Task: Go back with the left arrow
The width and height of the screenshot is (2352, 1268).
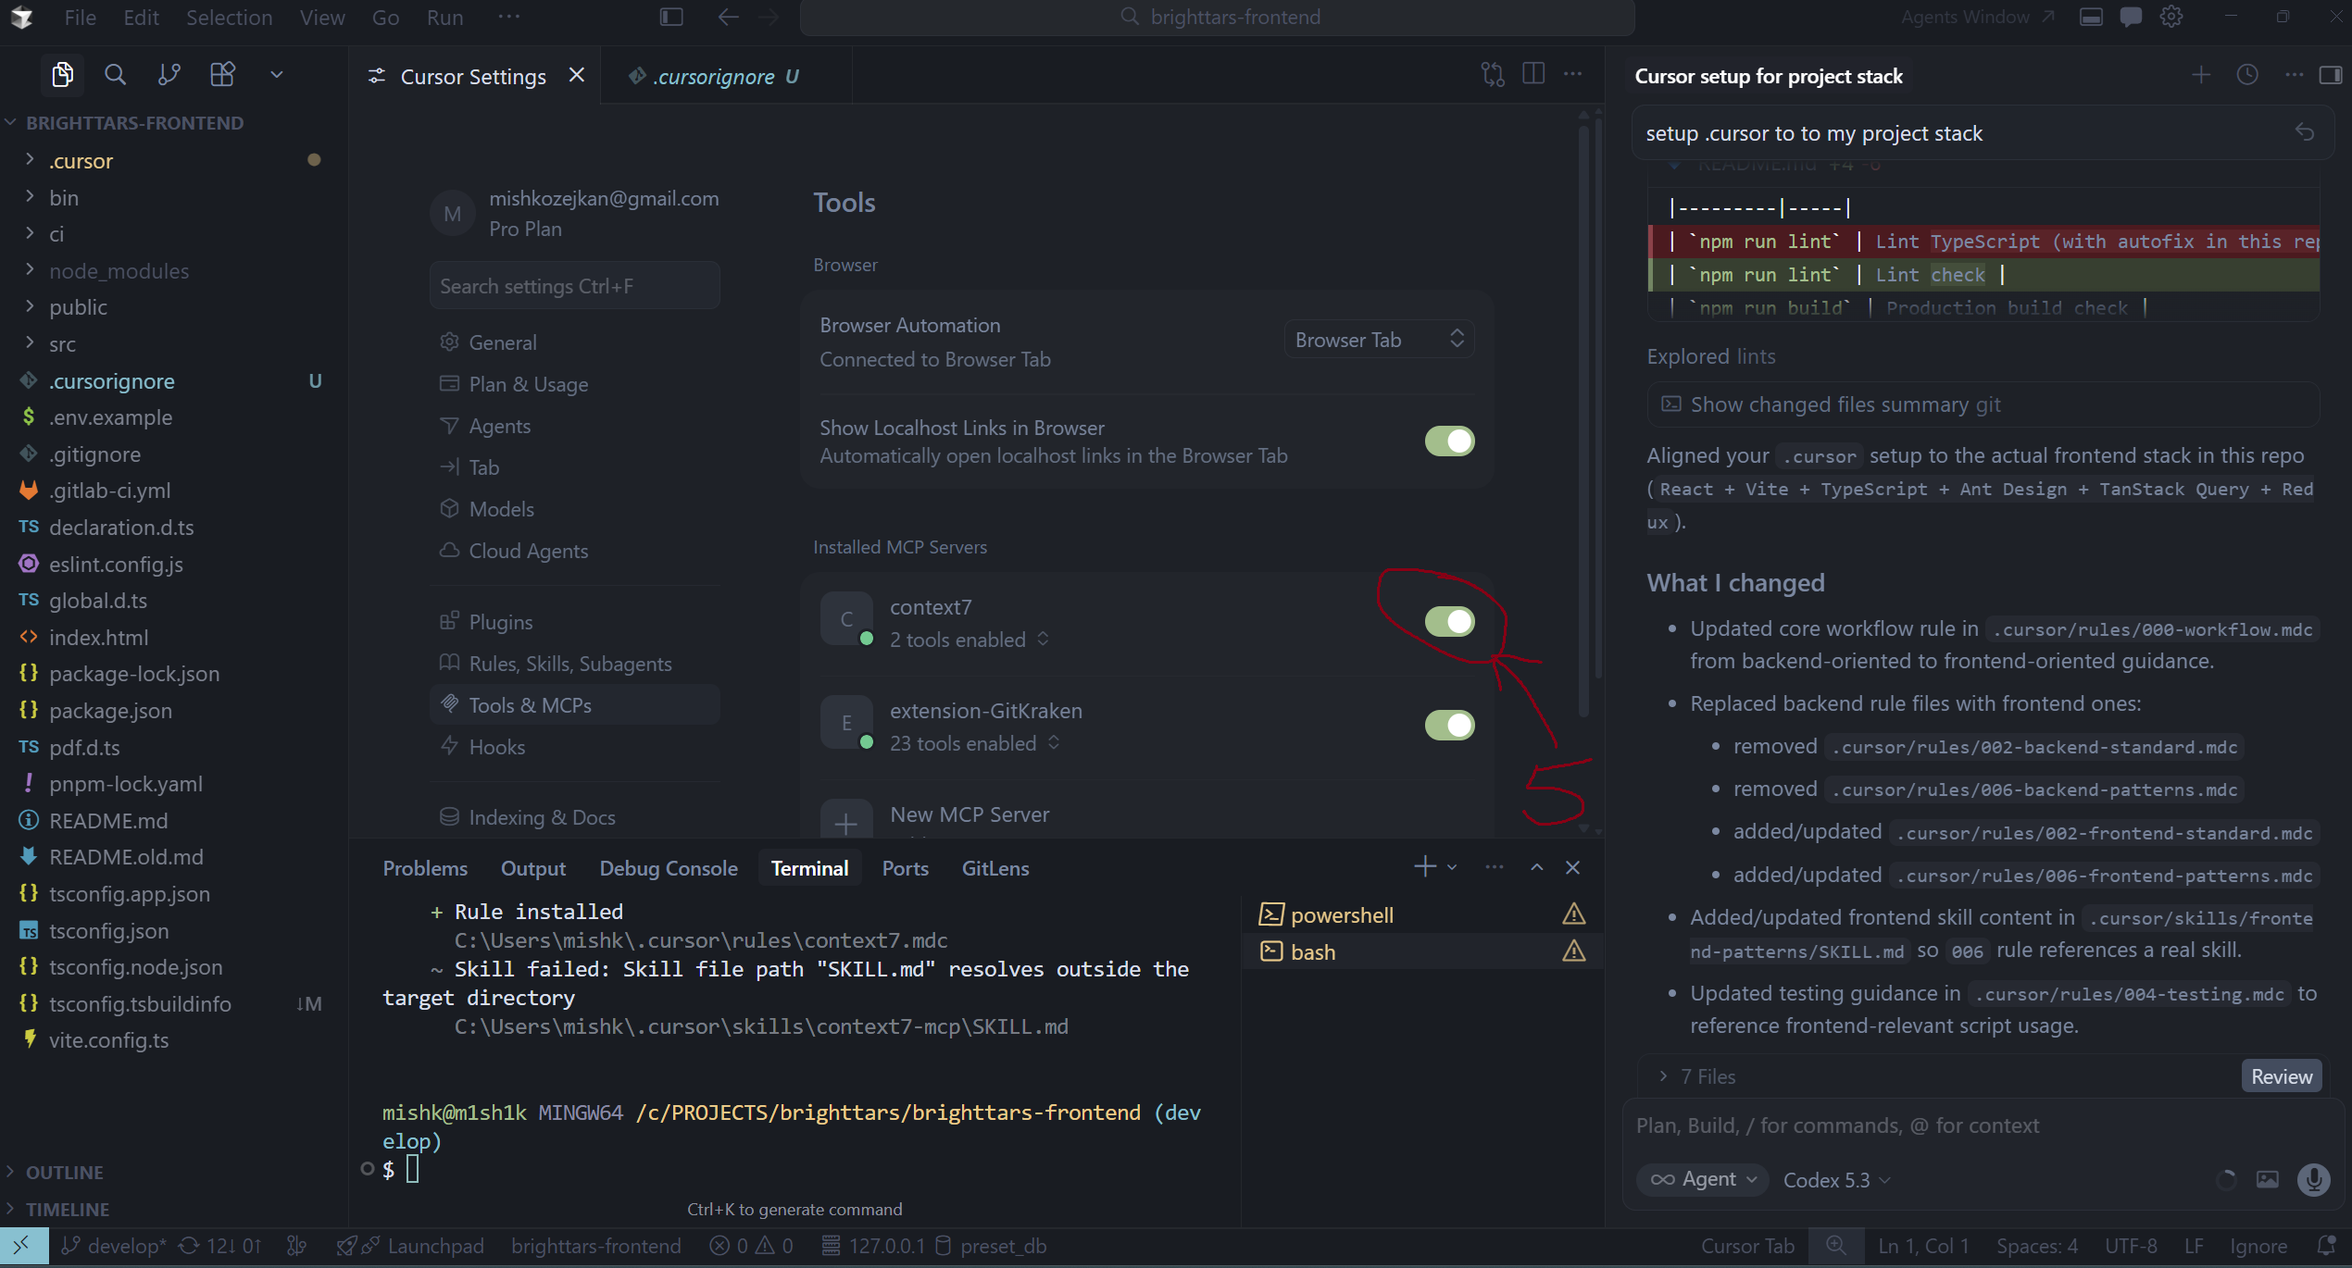Action: coord(728,17)
